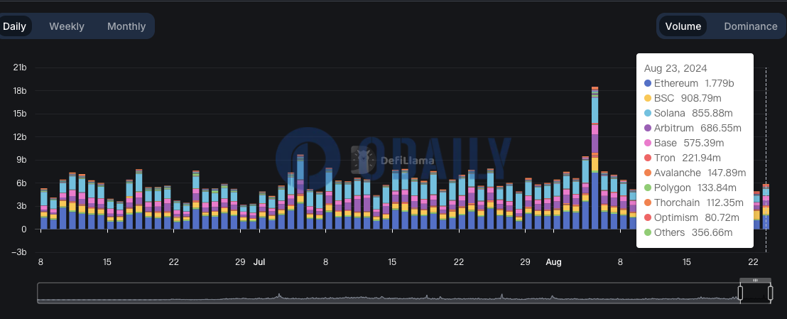Click the 'Base 575.39m' tooltip row
Image resolution: width=787 pixels, height=319 pixels.
(684, 144)
